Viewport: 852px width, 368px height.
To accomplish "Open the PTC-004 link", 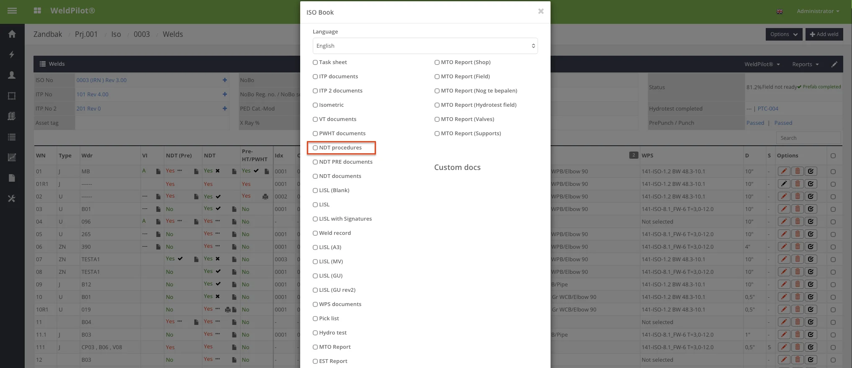I will pos(768,109).
